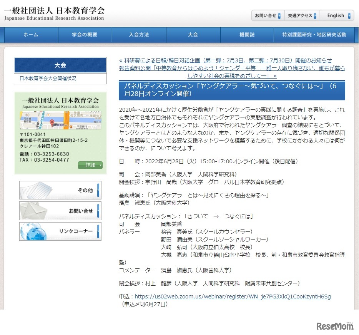This screenshot has height=335, width=359.
Task: Click the Japanese Educational Research Association header logo
Action: [54, 13]
